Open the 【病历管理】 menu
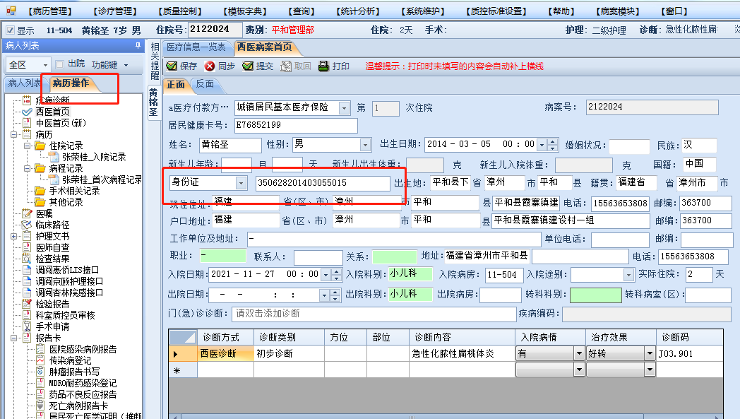 coord(50,11)
